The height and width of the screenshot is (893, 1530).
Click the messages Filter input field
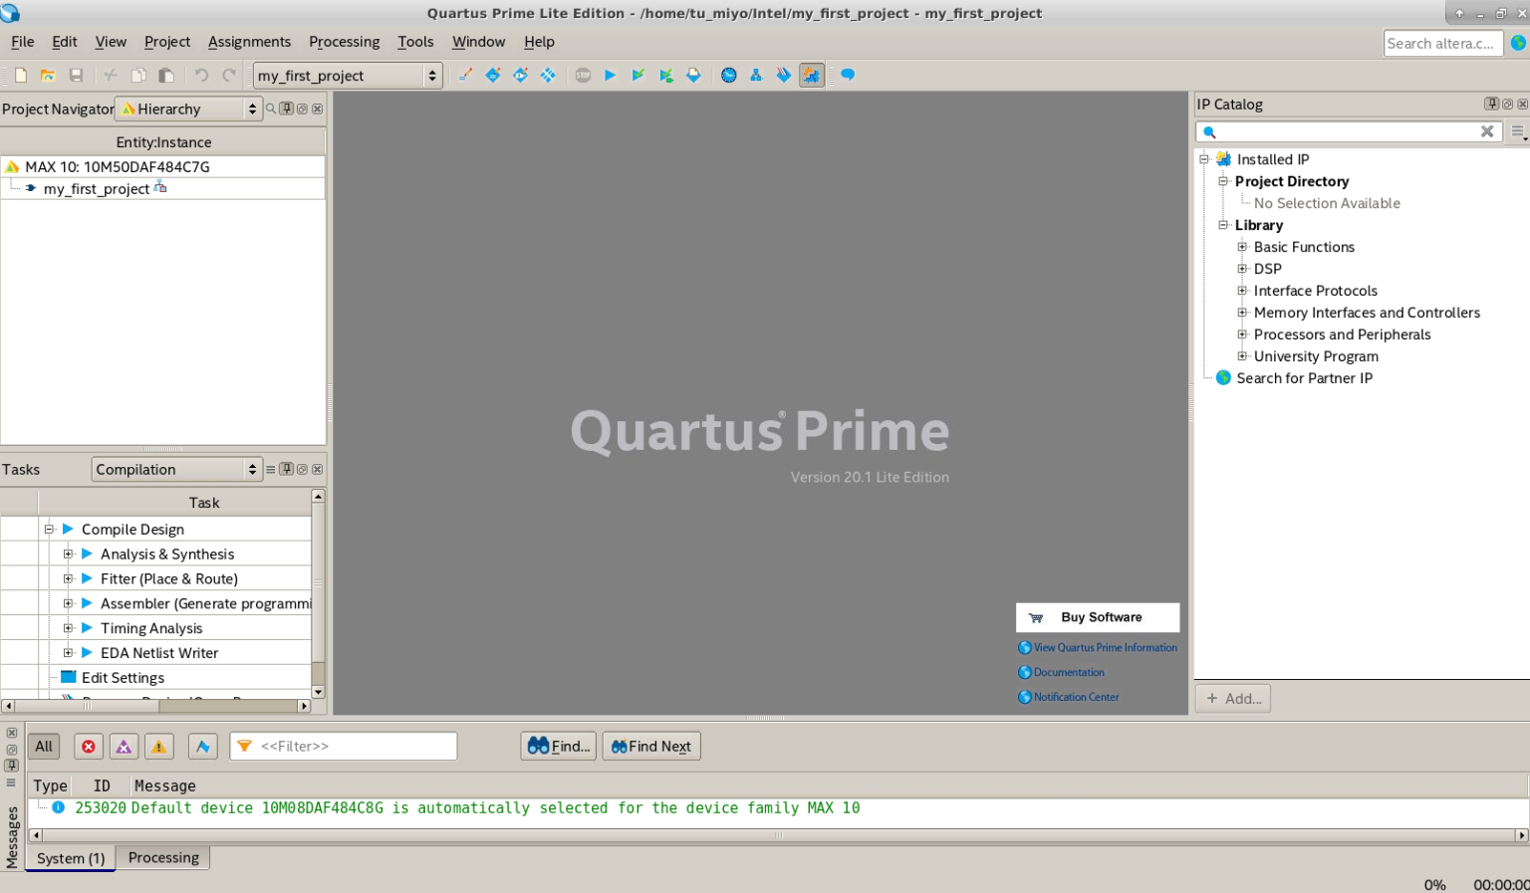coord(354,747)
